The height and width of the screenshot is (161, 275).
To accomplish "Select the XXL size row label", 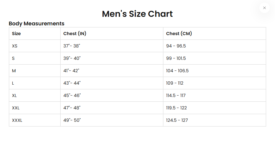I will (x=16, y=108).
